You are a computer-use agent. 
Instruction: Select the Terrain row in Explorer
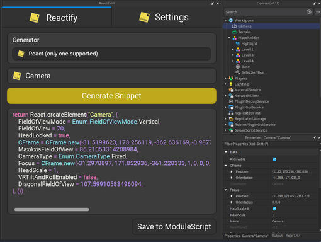[271, 32]
